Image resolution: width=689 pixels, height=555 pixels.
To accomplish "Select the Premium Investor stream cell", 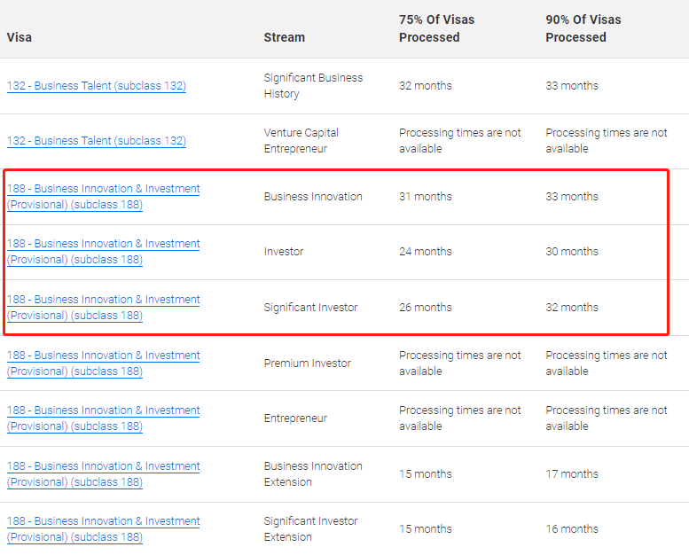I will [x=307, y=363].
